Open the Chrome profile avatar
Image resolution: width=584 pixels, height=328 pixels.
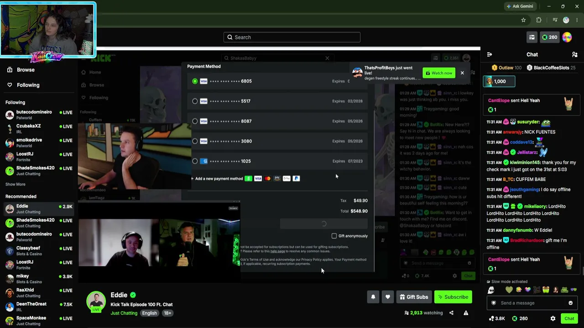pyautogui.click(x=566, y=20)
